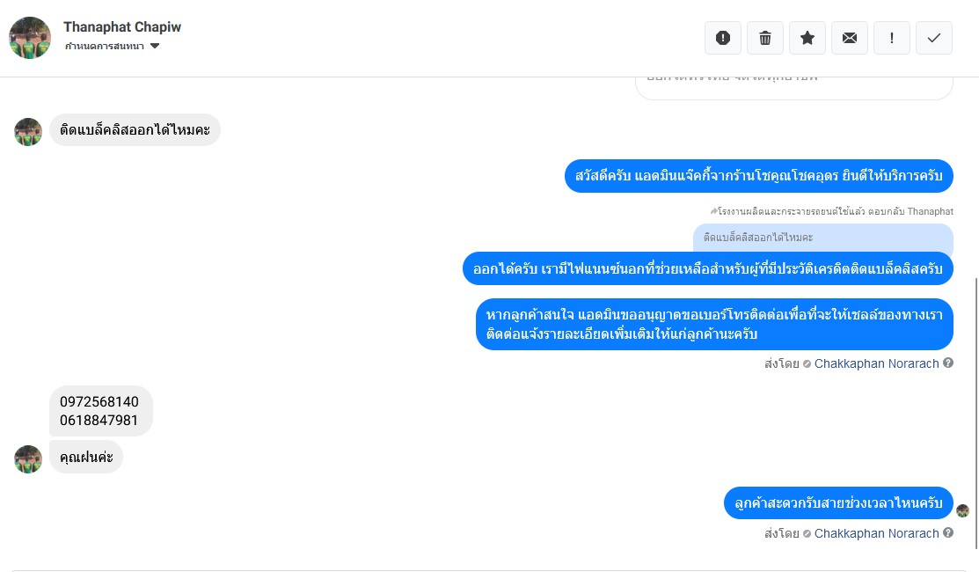
Task: Star this conversation as follow-up
Action: point(807,38)
